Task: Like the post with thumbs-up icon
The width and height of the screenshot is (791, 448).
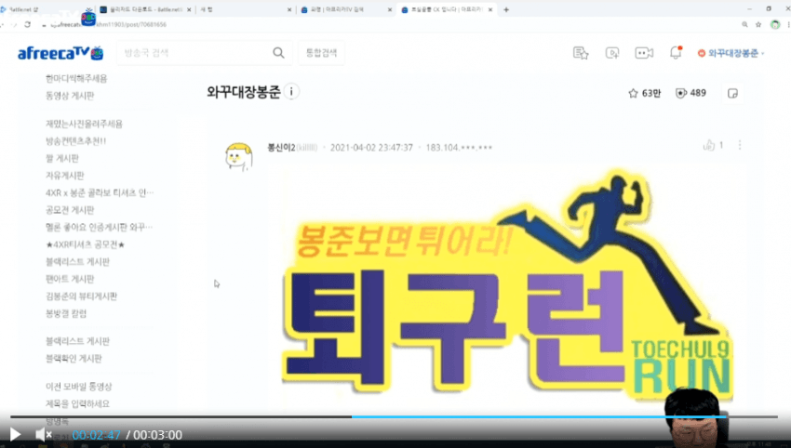Action: [709, 145]
